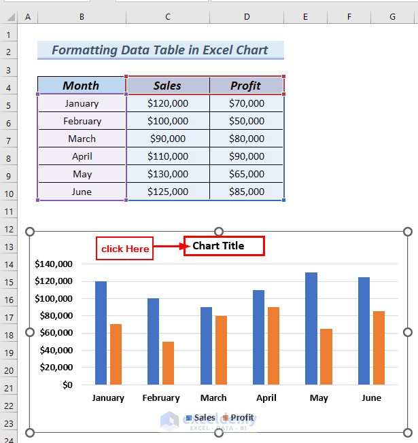Click the April Profit orange bar
This screenshot has height=443, width=418.
coord(274,346)
